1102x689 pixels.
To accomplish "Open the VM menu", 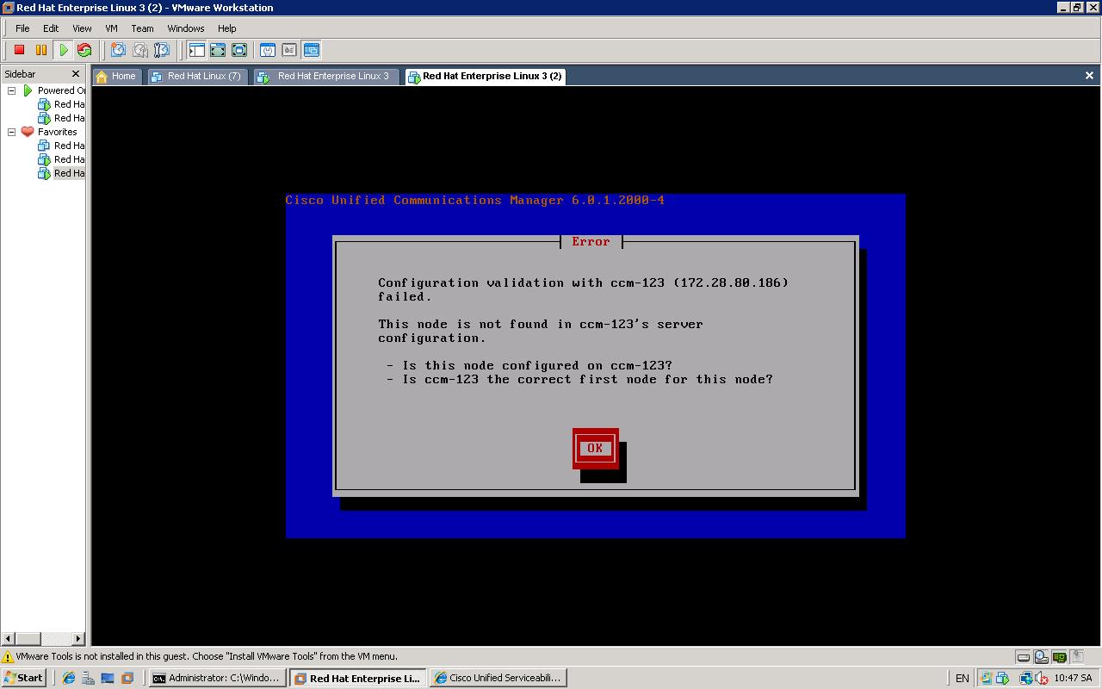I will tap(111, 28).
